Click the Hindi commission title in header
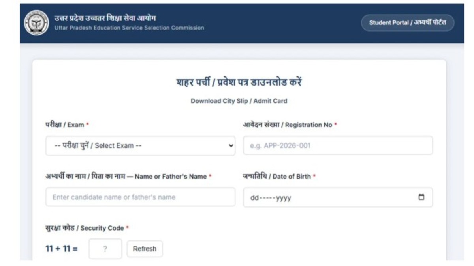Image resolution: width=474 pixels, height=266 pixels. (x=105, y=18)
